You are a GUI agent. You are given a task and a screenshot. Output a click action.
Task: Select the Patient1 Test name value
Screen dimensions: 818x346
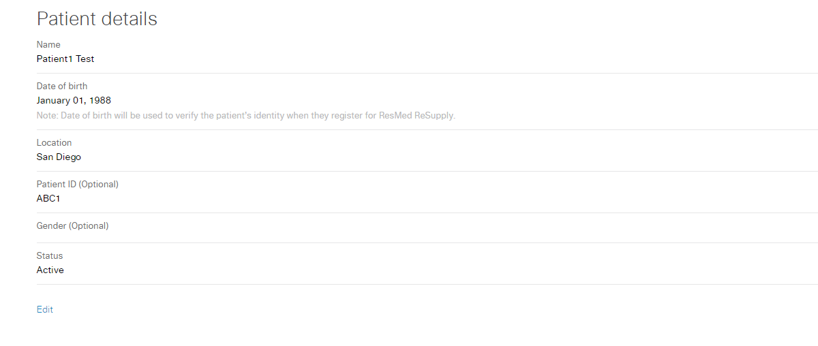pos(65,59)
